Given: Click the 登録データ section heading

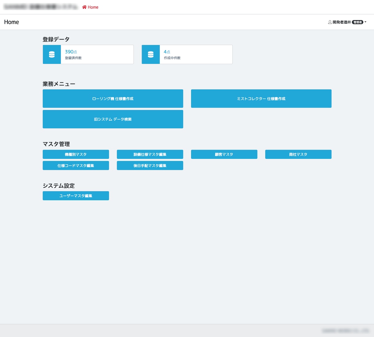Looking at the screenshot, I should coord(56,39).
